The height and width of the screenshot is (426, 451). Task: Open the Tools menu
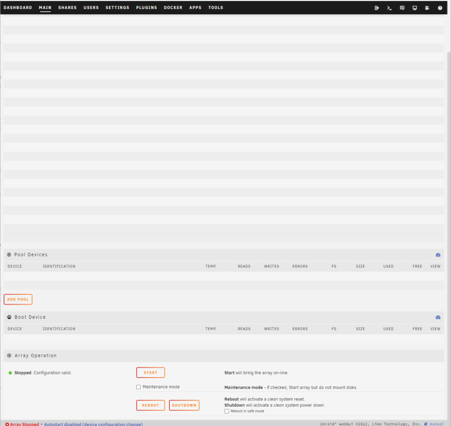coord(216,8)
